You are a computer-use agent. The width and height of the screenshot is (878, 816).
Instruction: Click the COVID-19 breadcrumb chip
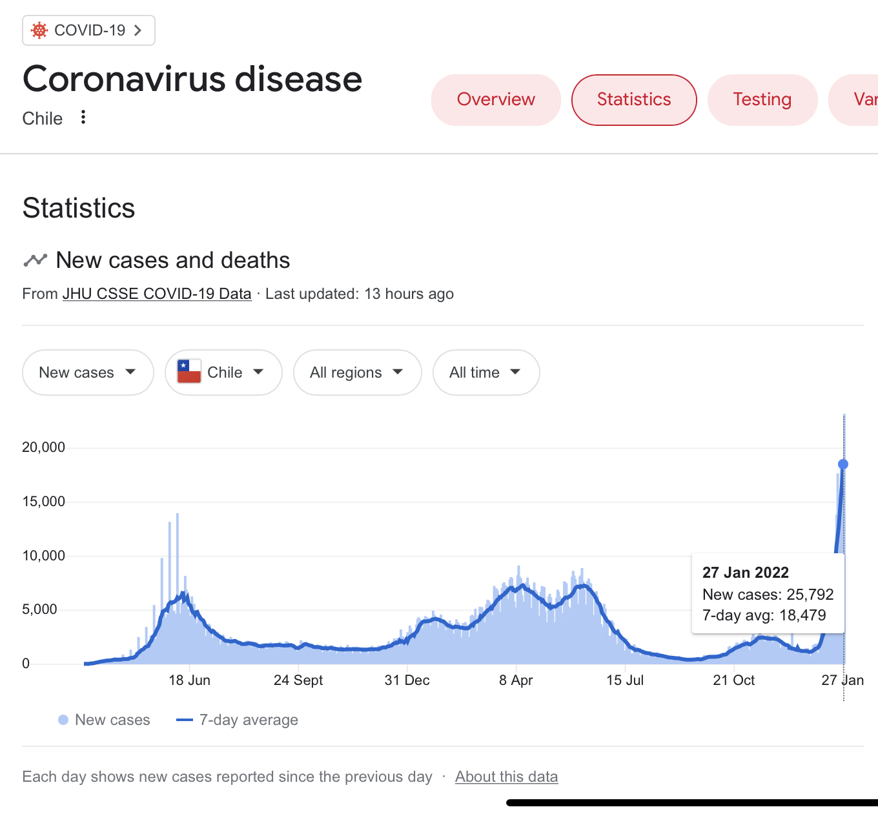pos(89,30)
